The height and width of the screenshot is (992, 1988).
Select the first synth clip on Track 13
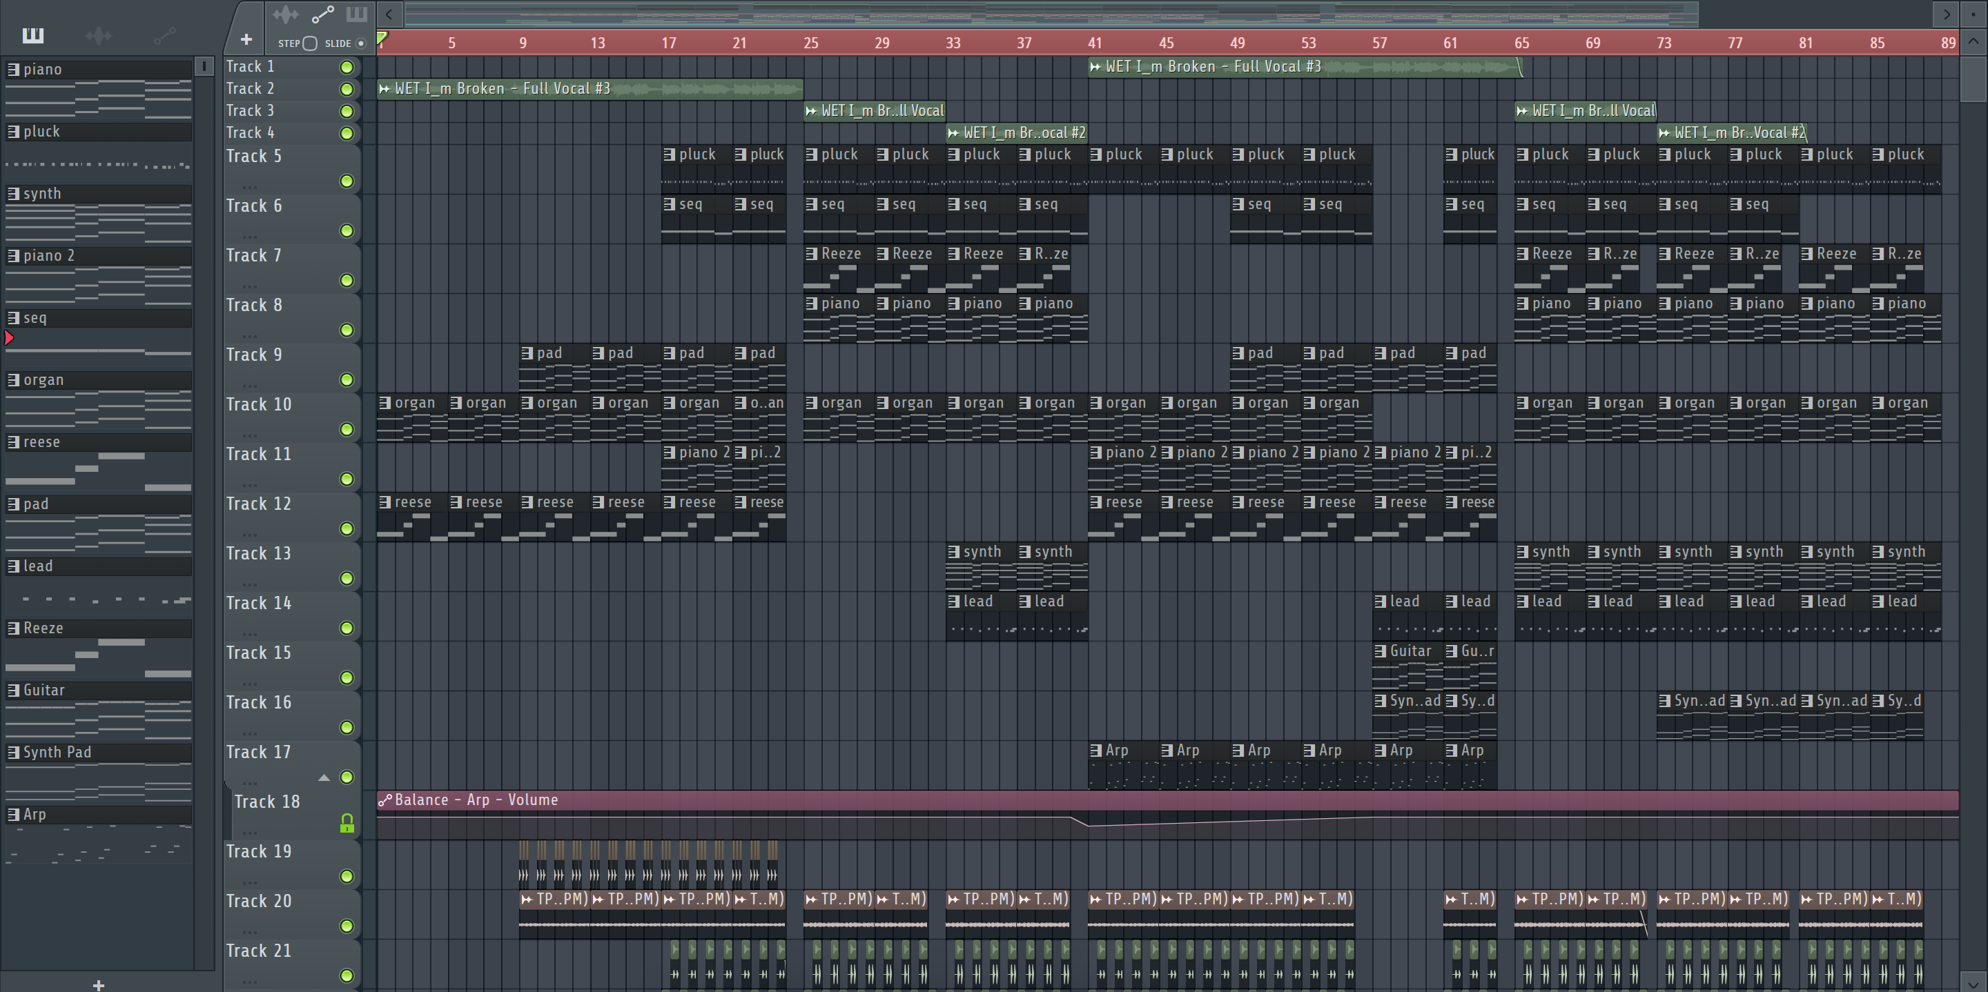tap(981, 566)
